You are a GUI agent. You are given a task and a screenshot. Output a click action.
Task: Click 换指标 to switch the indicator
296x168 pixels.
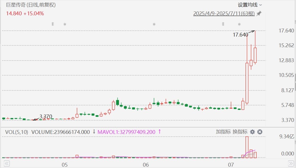pyautogui.click(x=240, y=132)
